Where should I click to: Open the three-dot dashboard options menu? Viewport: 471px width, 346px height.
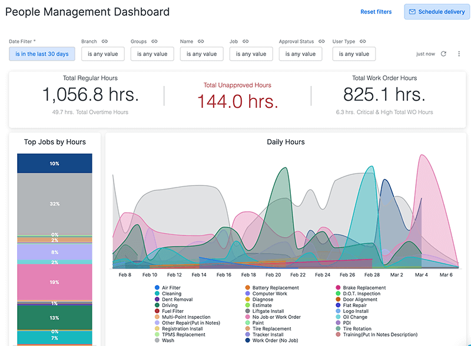459,54
